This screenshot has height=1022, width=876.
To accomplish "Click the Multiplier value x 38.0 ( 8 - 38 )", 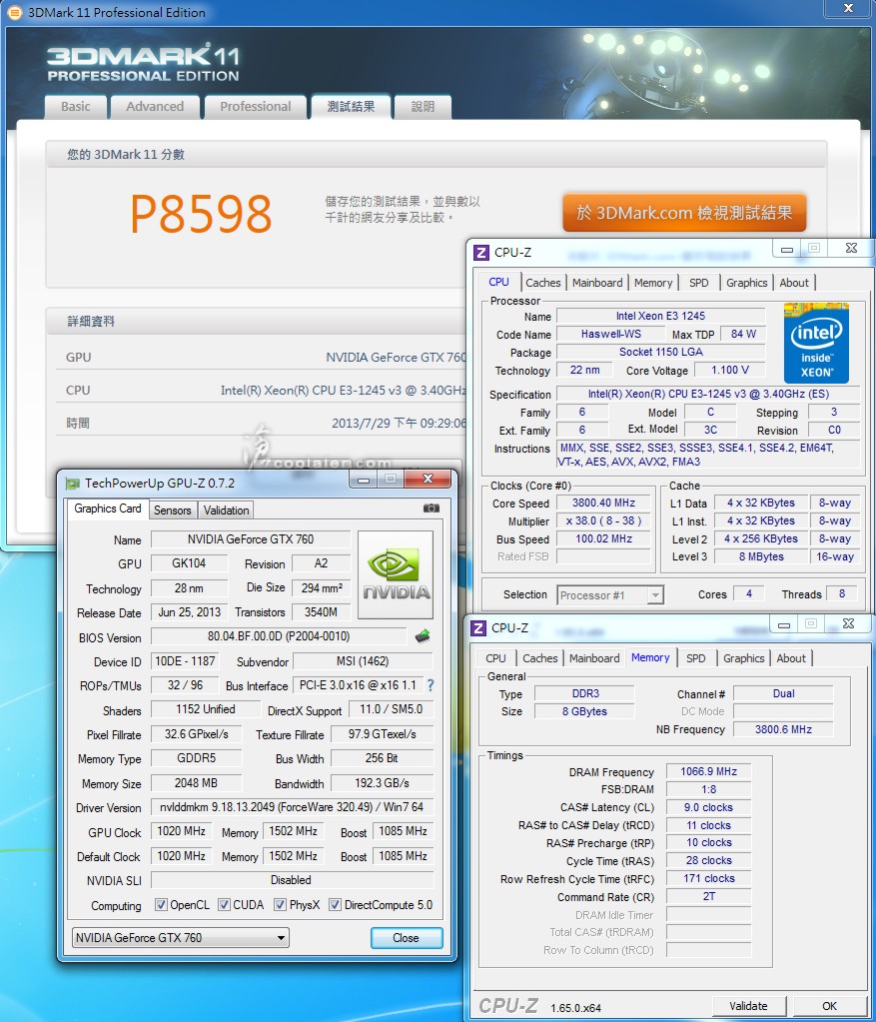I will [x=603, y=521].
